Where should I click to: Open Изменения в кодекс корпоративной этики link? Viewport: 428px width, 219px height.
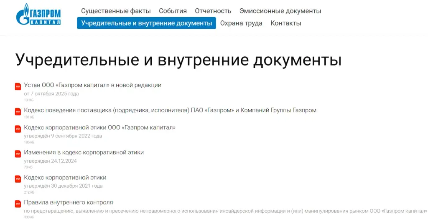[84, 153]
